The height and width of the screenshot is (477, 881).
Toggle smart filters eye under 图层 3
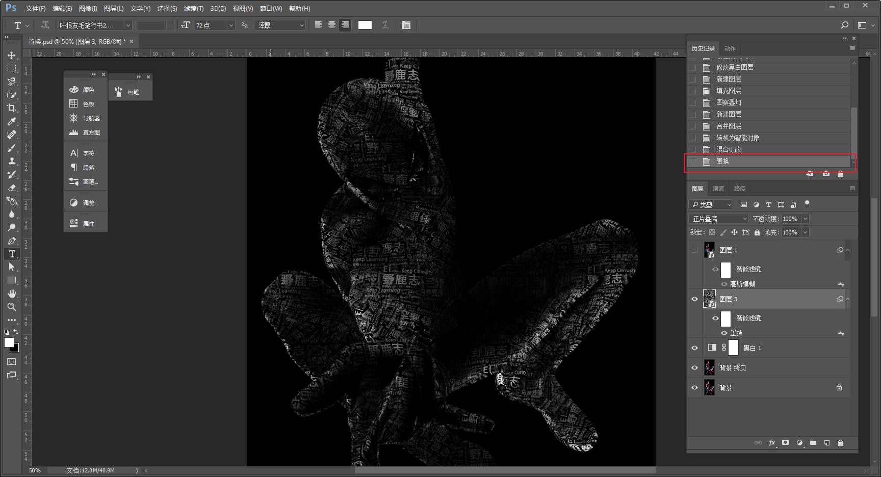coord(715,318)
